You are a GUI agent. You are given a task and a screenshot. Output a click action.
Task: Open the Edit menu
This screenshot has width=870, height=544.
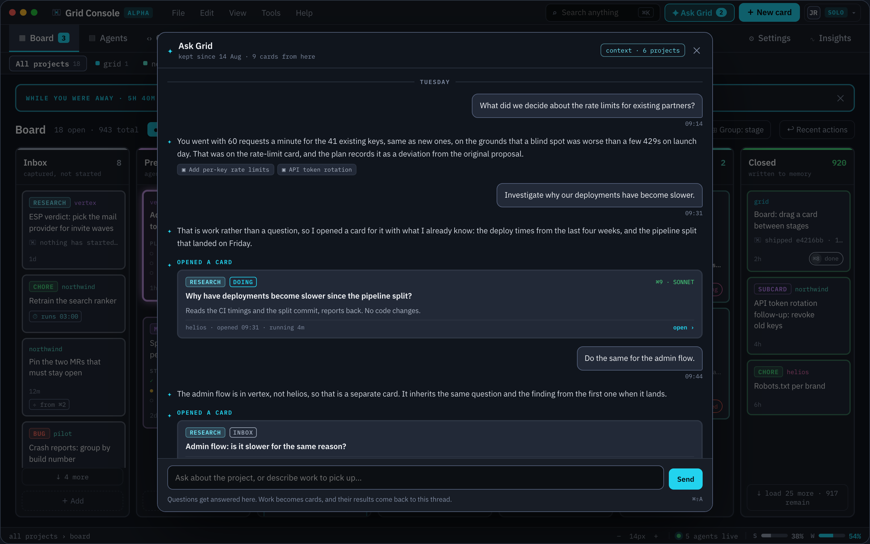point(207,13)
